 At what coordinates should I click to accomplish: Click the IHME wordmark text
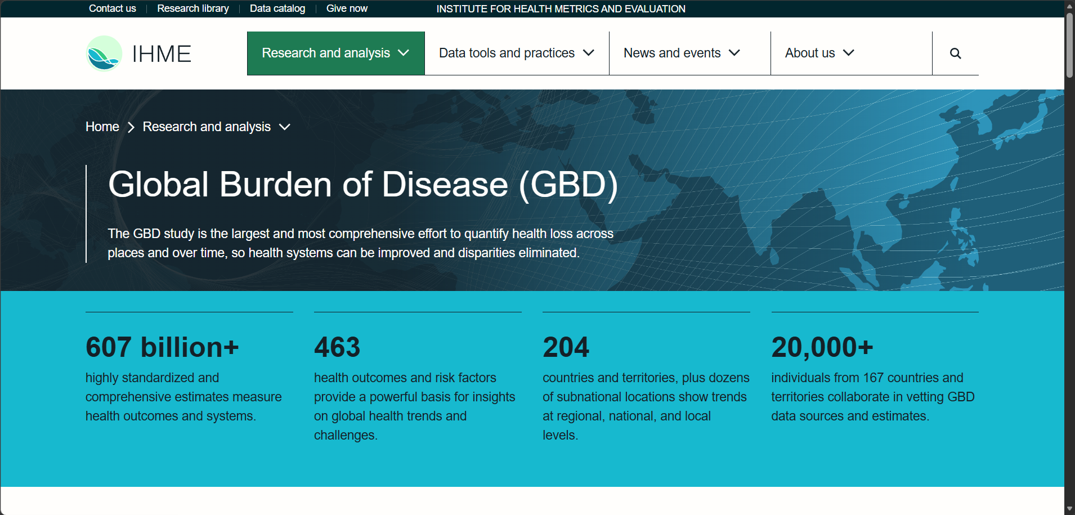point(162,54)
